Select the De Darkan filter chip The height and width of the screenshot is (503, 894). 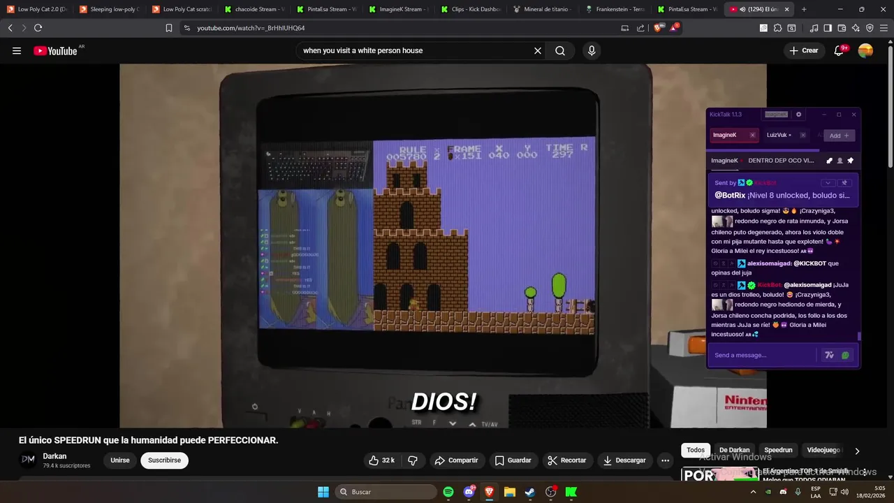[x=734, y=450]
